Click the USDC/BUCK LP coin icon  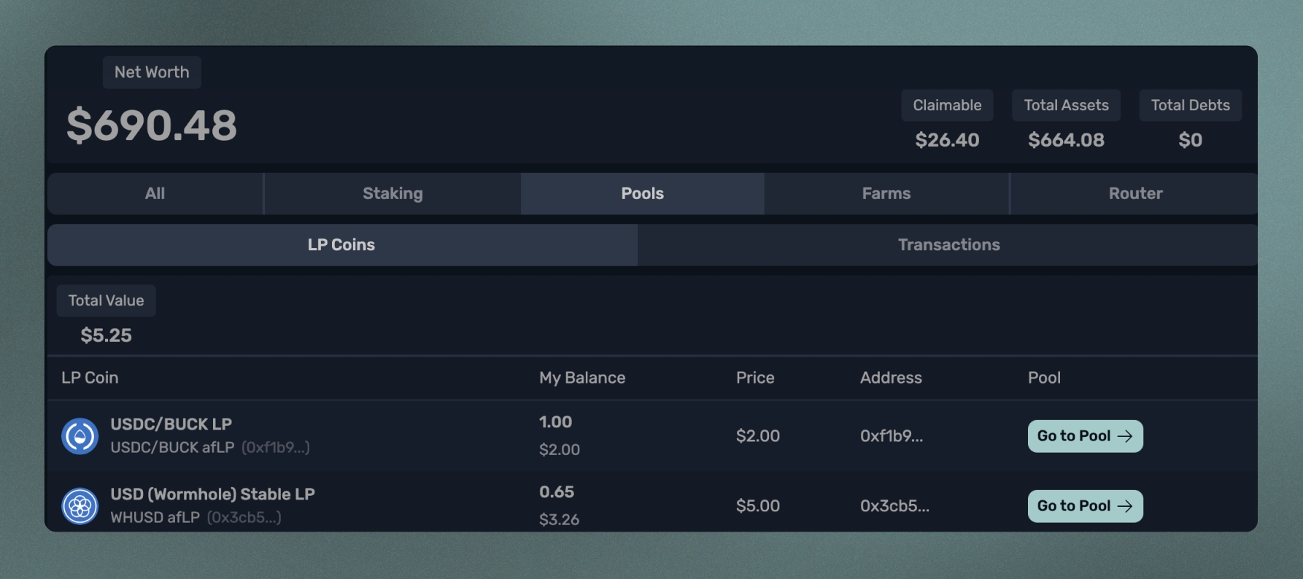click(80, 436)
